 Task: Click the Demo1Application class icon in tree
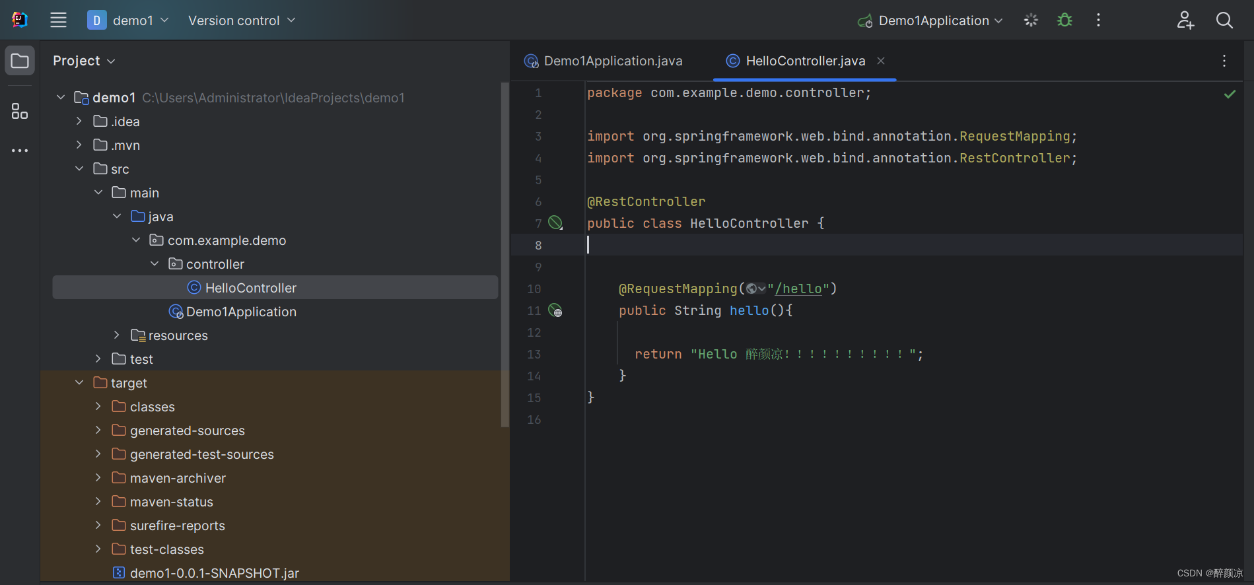coord(176,312)
